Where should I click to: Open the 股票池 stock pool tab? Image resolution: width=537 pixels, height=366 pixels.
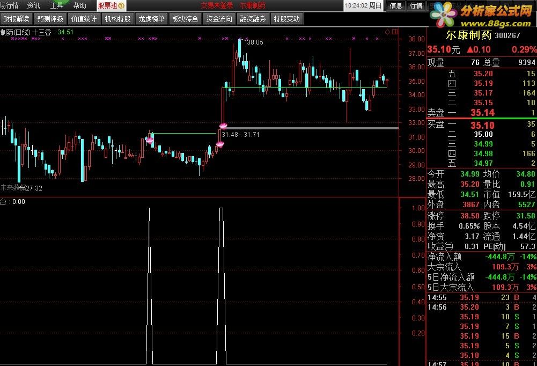click(111, 5)
